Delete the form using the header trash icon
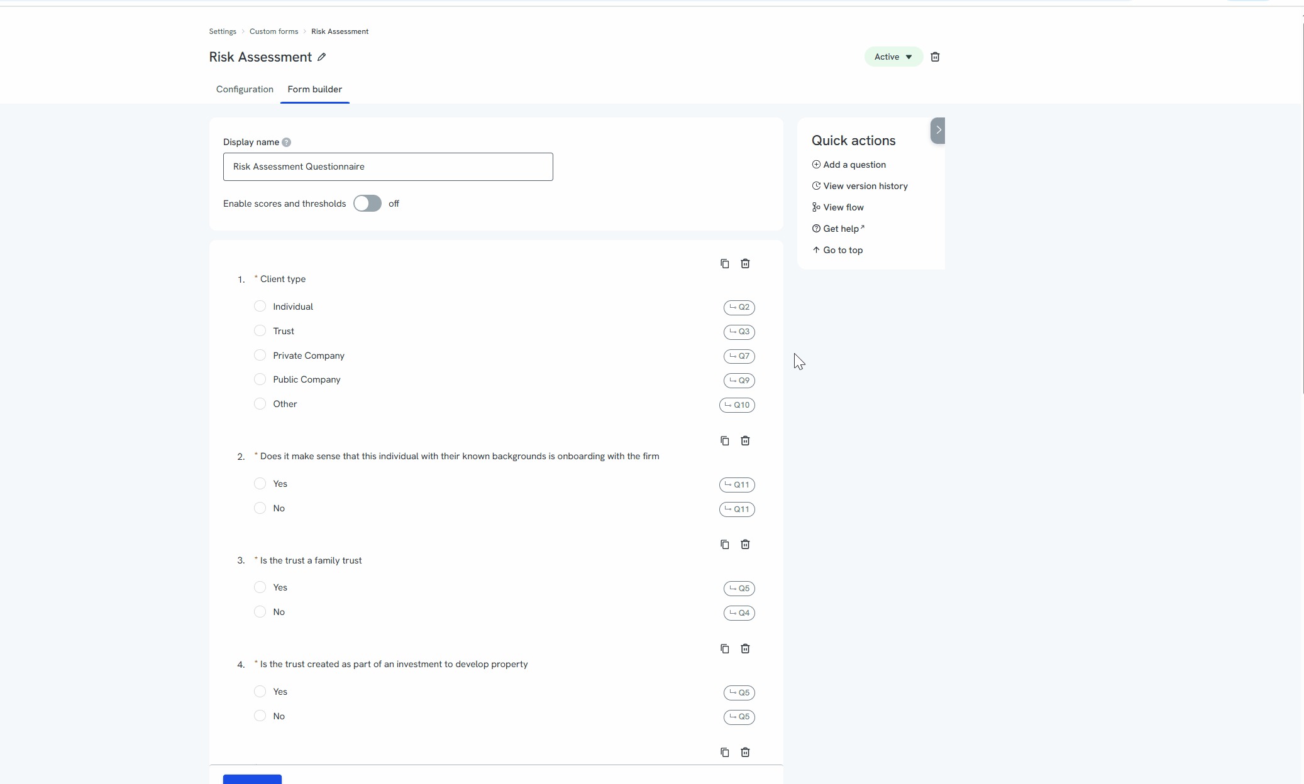 935,57
